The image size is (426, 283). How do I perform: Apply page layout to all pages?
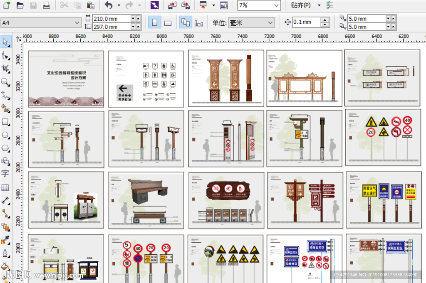(x=186, y=22)
